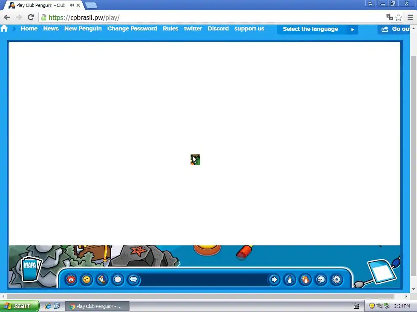The width and height of the screenshot is (417, 312).
Task: Click the browser back arrow
Action: (7, 17)
